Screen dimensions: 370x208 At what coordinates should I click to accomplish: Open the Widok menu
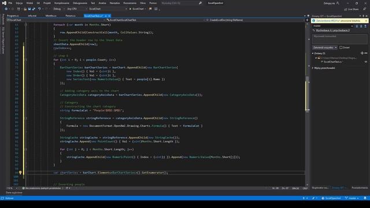pos(29,3)
